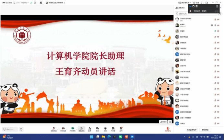
Task: Click the raise hand icon beside chat input
Action: coord(21,129)
